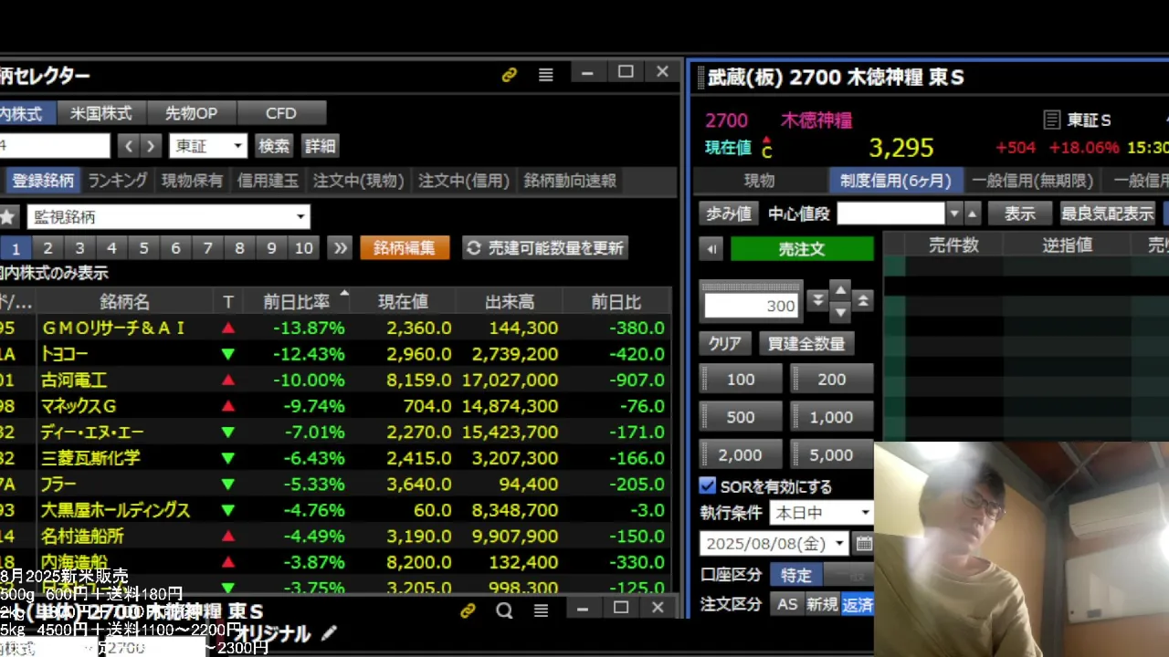This screenshot has height=657, width=1169.
Task: Switch to 米国株式 tab
Action: [101, 113]
